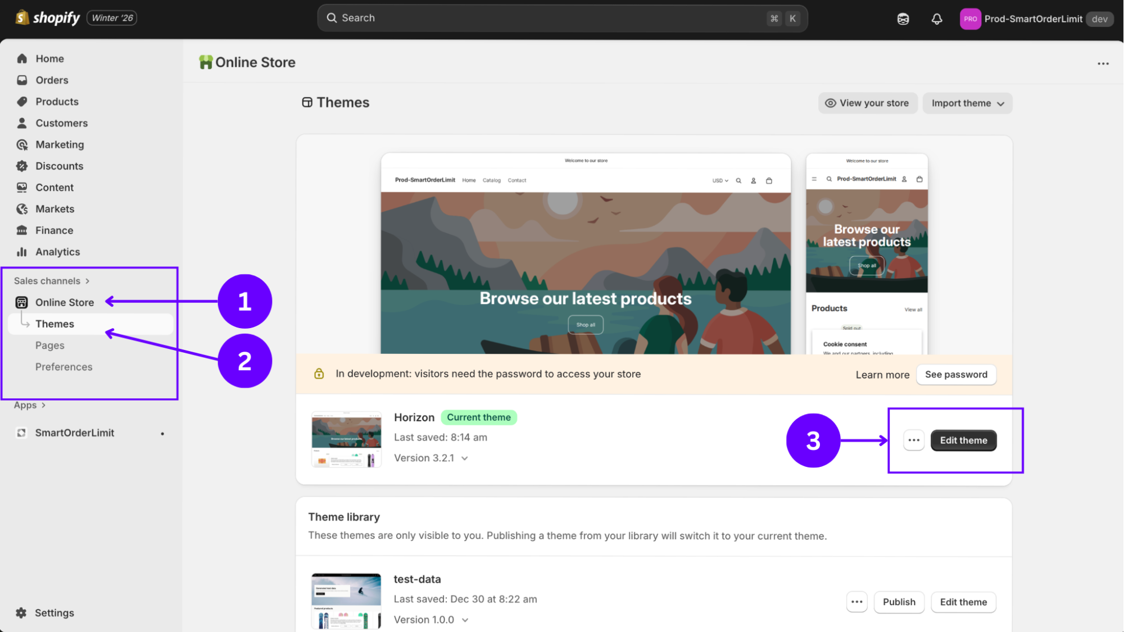Image resolution: width=1124 pixels, height=632 pixels.
Task: Open the Sidekick assistant icon in top bar
Action: coord(903,19)
